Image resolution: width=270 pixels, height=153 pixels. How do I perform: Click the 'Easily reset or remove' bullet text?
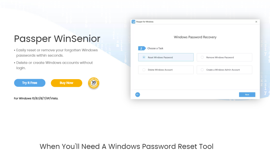[56, 53]
